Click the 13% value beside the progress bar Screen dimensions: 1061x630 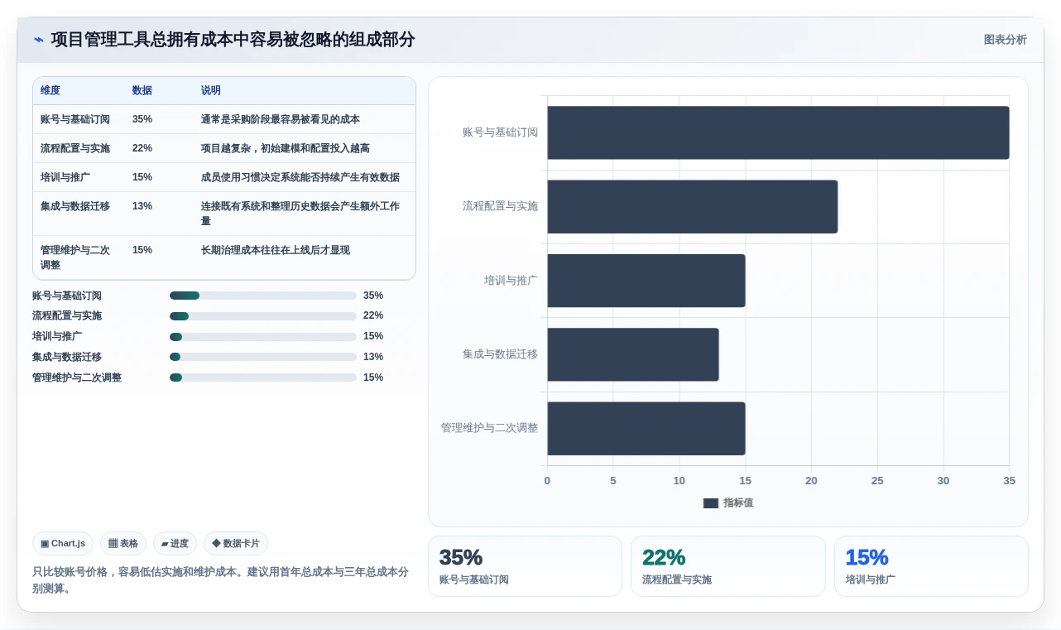click(x=373, y=357)
